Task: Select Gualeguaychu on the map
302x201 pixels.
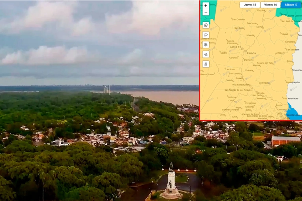Action: tap(293, 82)
